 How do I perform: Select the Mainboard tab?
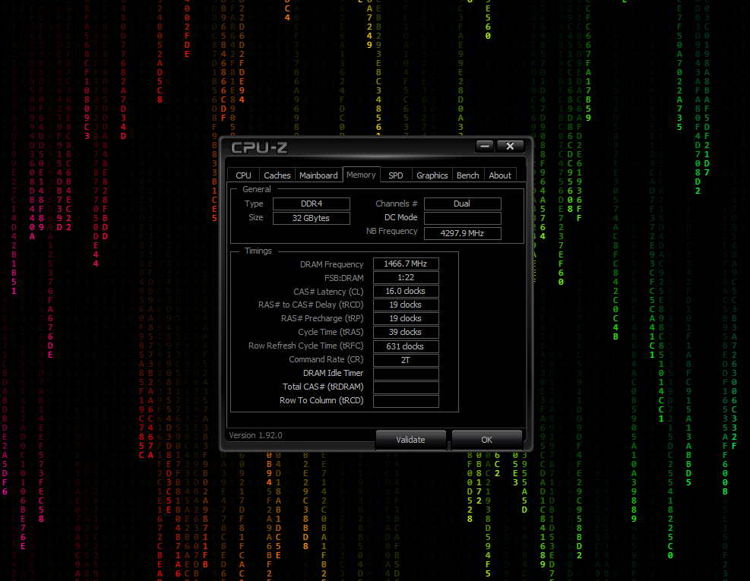tap(318, 175)
